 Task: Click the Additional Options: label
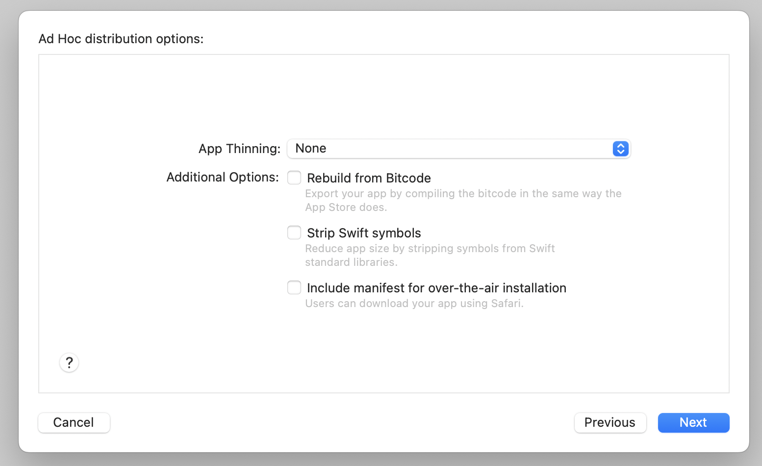pyautogui.click(x=223, y=177)
